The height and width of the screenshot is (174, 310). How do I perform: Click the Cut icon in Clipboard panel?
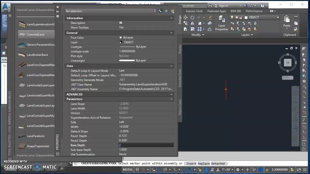pos(296,17)
